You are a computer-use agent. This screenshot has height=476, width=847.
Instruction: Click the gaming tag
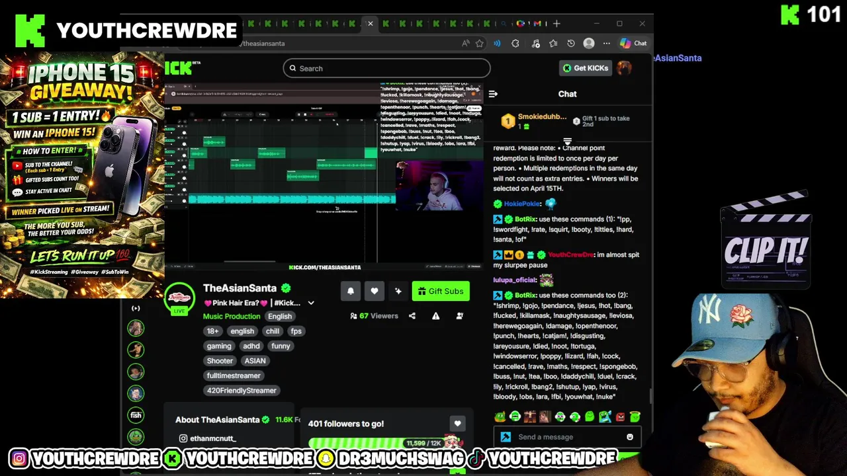click(219, 346)
